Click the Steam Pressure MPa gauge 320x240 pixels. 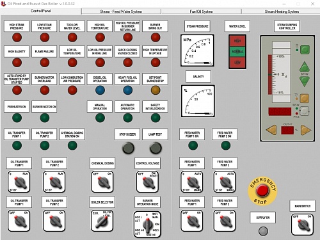pos(197,51)
